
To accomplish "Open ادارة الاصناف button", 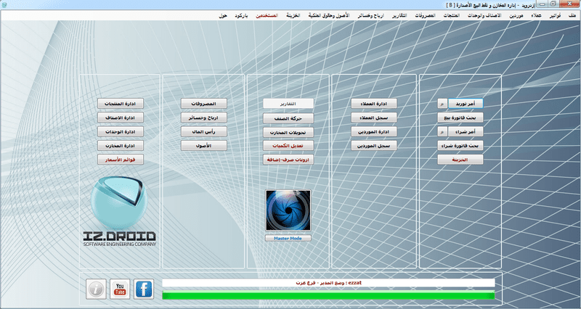I will [x=121, y=118].
